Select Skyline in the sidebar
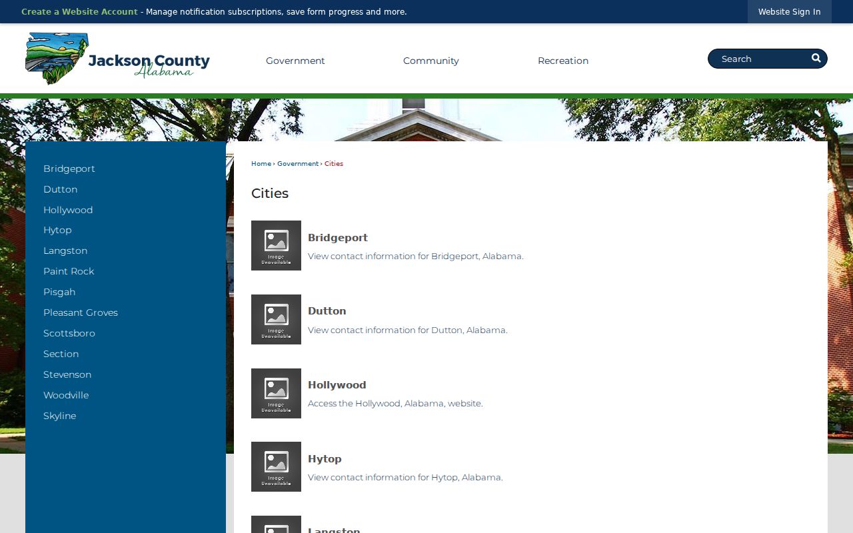Viewport: 853px width, 533px height. coord(59,416)
